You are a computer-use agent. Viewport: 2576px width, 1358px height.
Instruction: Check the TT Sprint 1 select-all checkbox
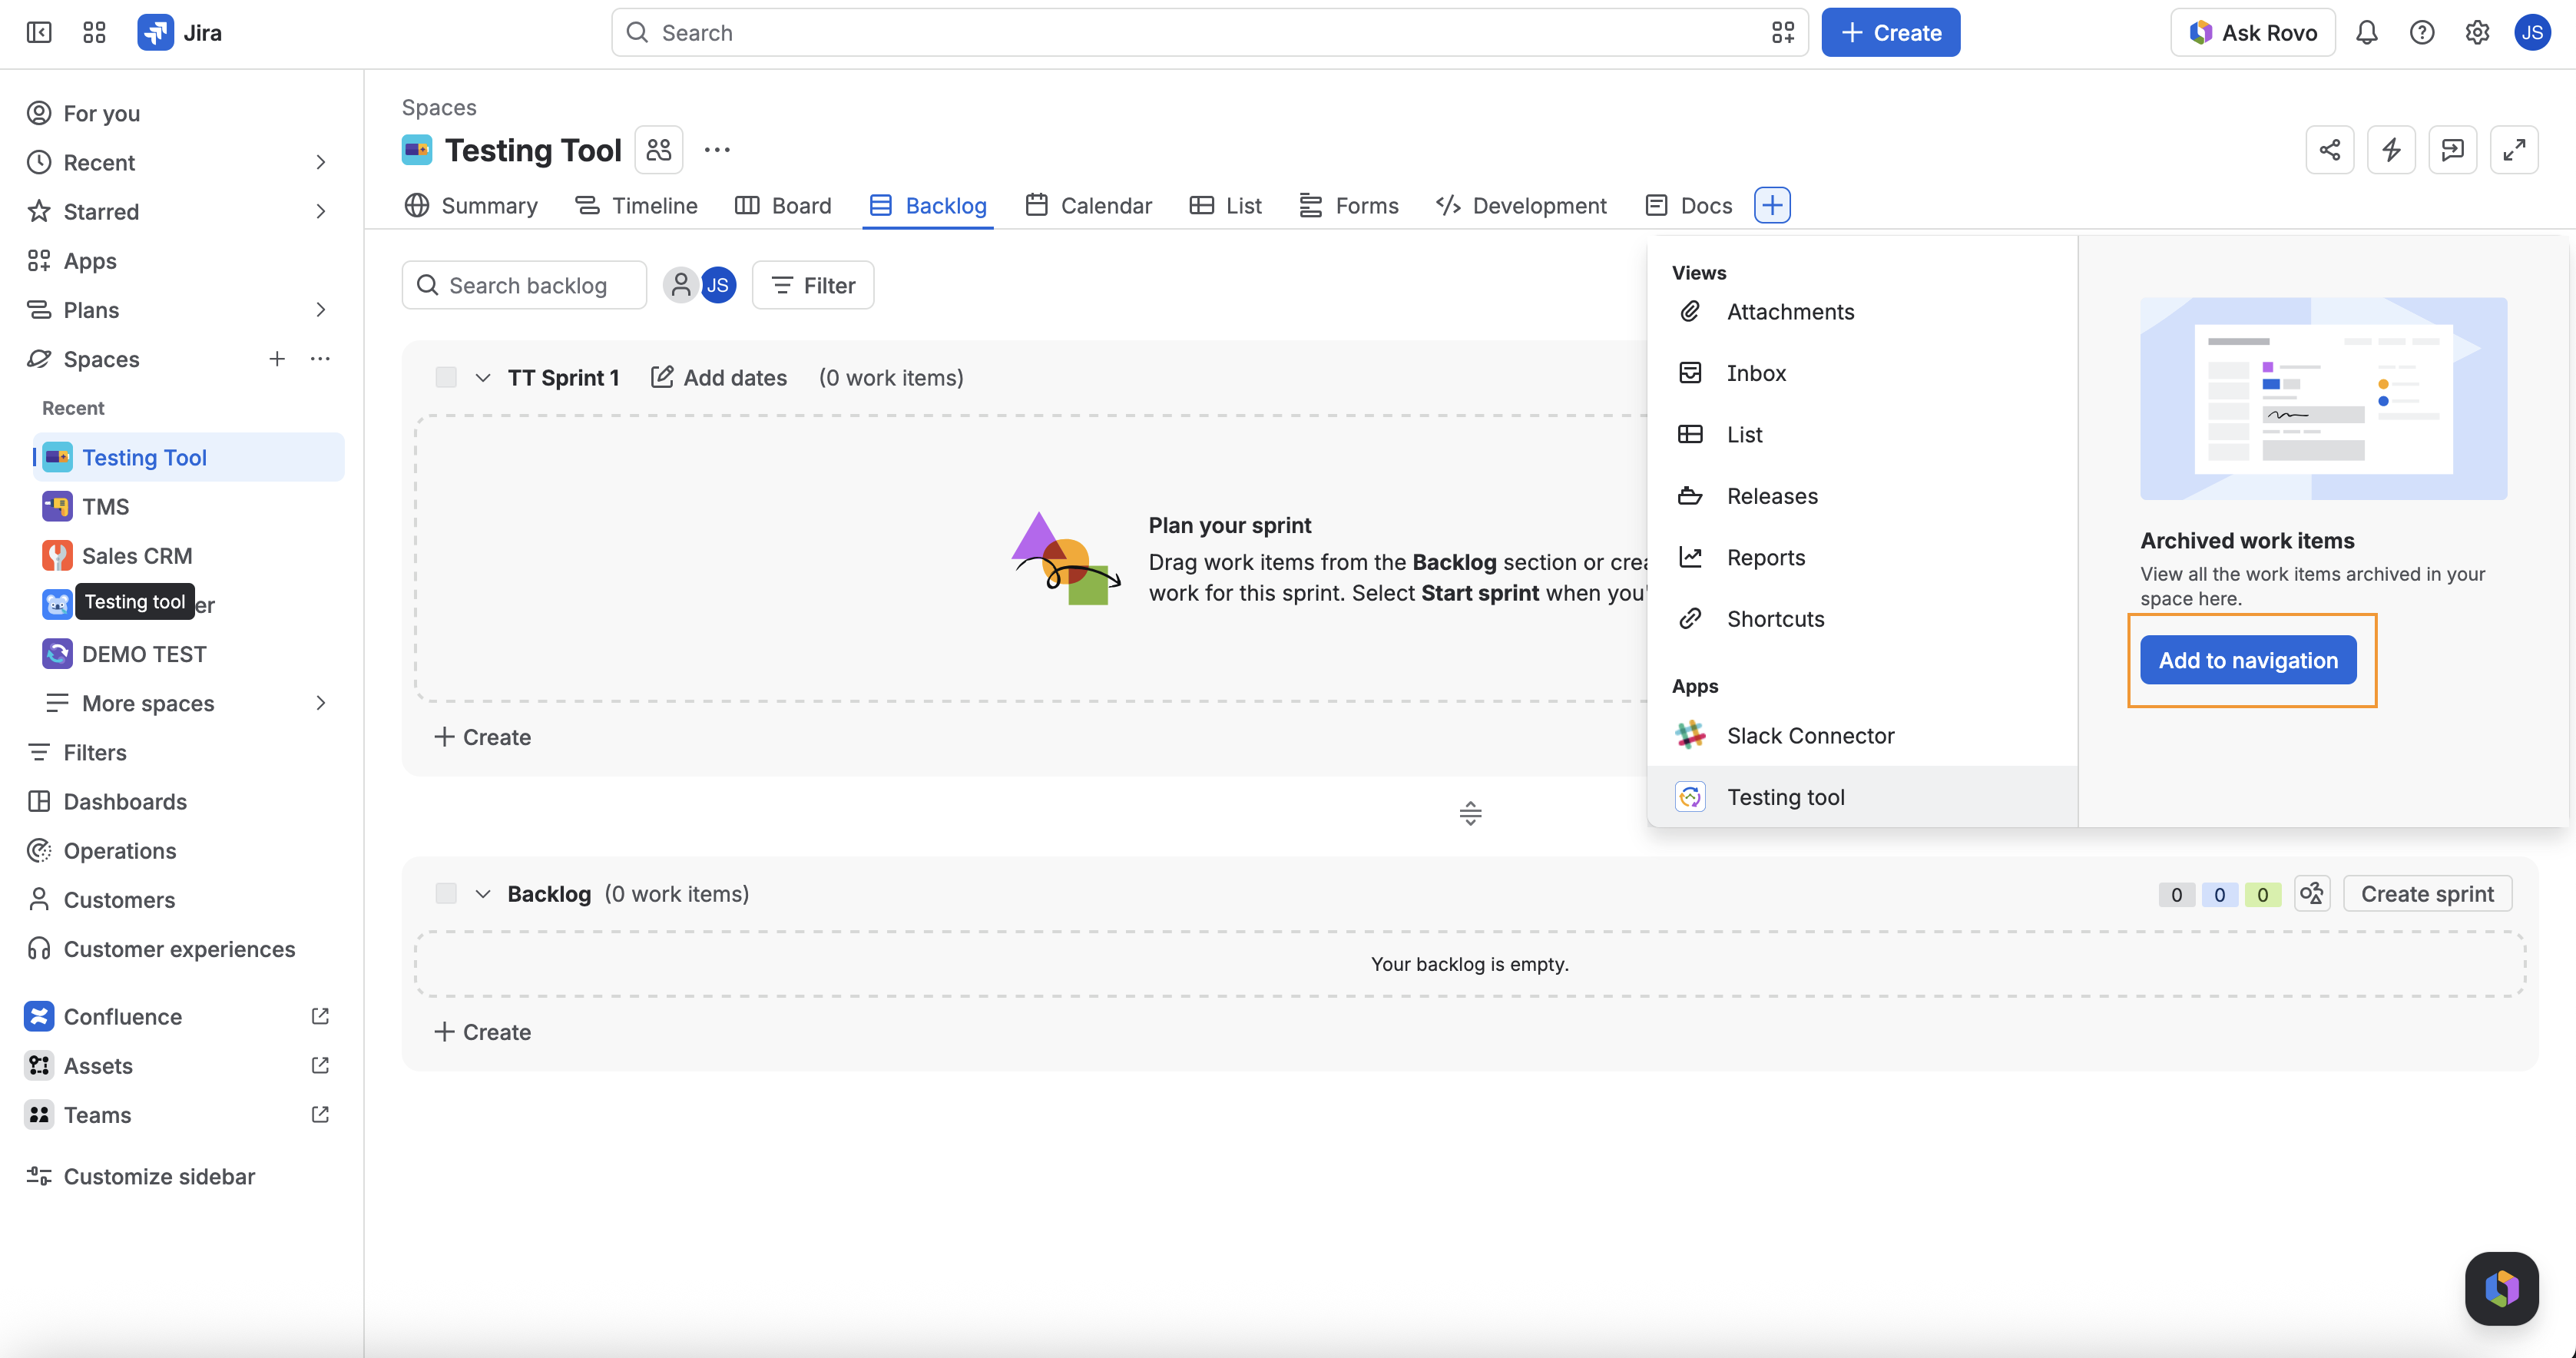pos(446,377)
